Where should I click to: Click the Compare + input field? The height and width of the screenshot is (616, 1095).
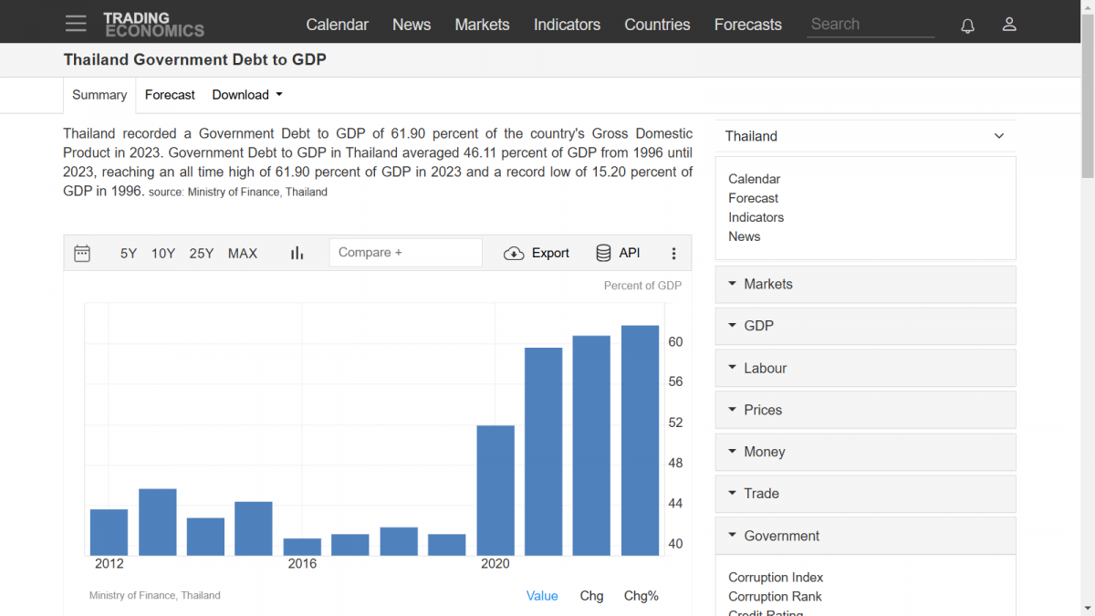pyautogui.click(x=406, y=253)
